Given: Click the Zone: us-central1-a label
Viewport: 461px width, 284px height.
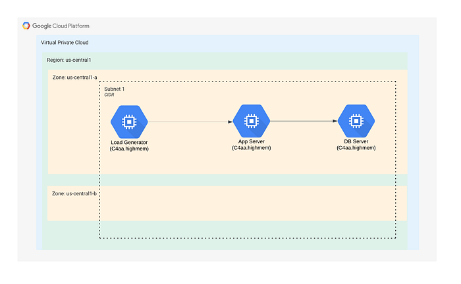Looking at the screenshot, I should (74, 78).
